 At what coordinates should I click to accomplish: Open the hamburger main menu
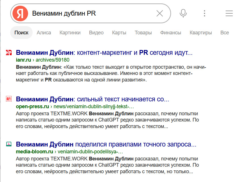click(x=229, y=13)
